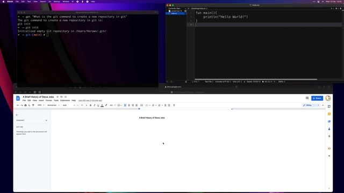Click Undo in the Docs toolbar
This screenshot has width=344, height=193.
[18, 105]
